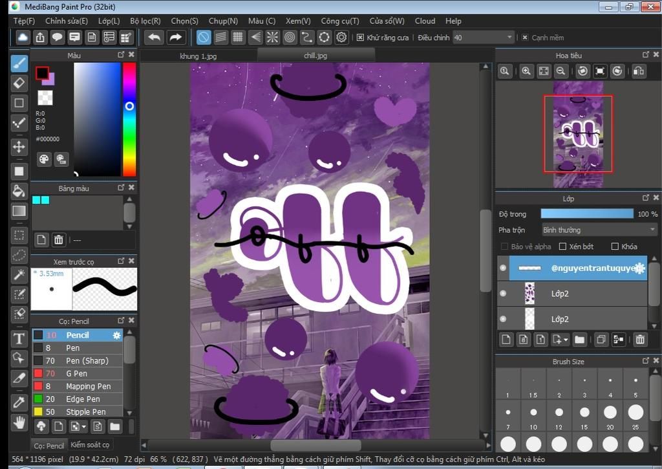This screenshot has height=469, width=662.
Task: Enable Vanishing Point snap
Action: point(255,37)
